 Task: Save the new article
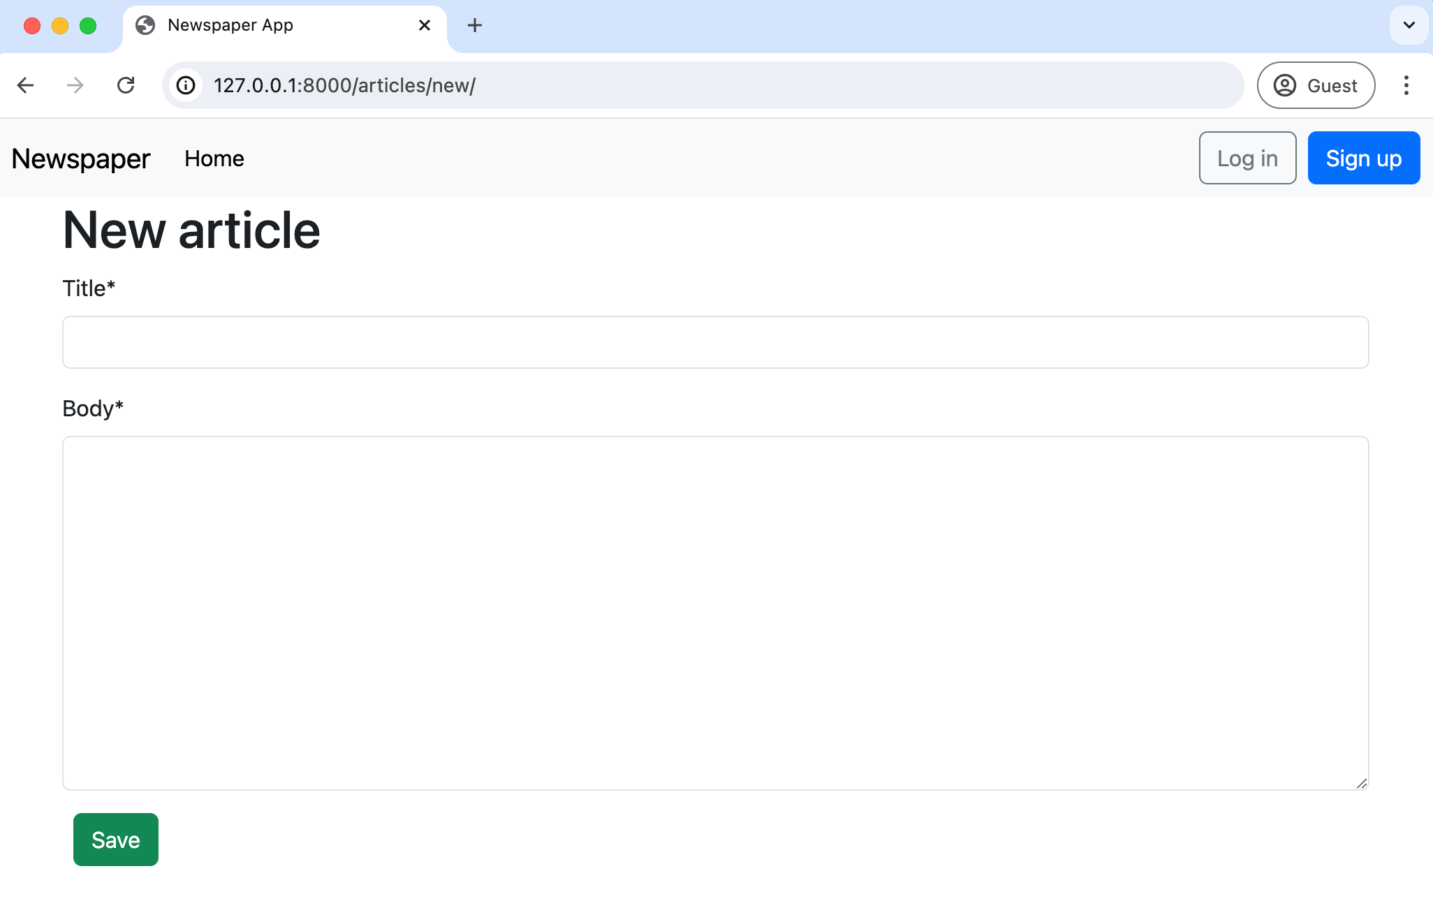click(x=116, y=840)
